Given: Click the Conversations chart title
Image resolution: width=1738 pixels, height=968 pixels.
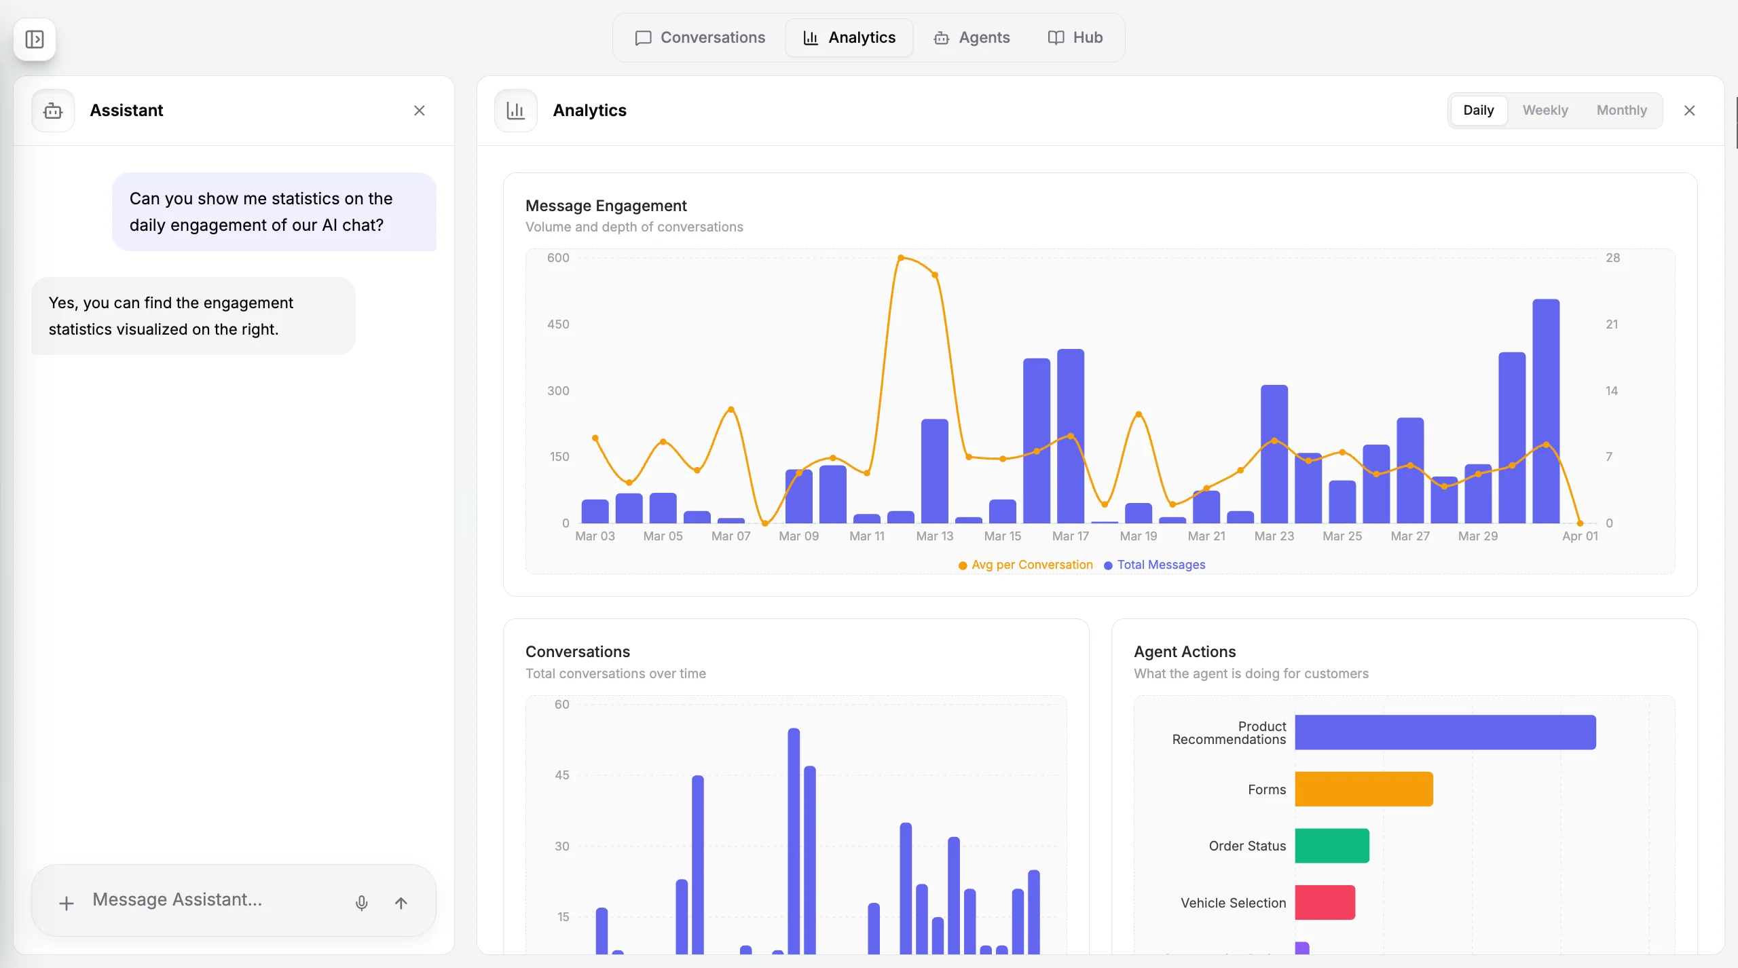Looking at the screenshot, I should 578,652.
